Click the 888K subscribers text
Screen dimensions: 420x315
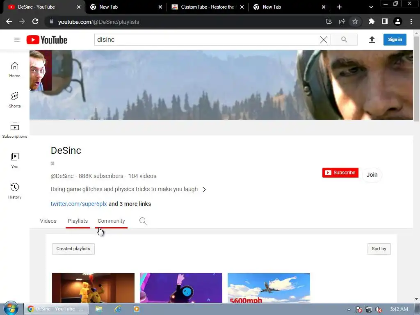[101, 176]
